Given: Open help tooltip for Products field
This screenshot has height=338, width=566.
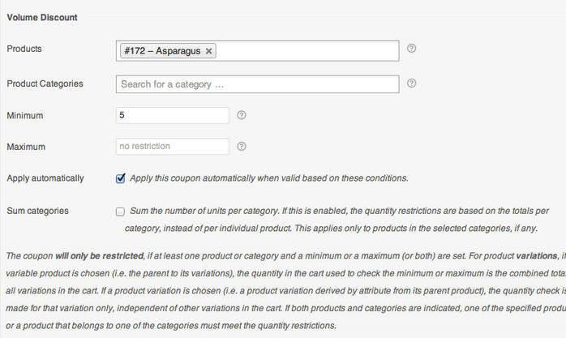Looking at the screenshot, I should pos(411,49).
